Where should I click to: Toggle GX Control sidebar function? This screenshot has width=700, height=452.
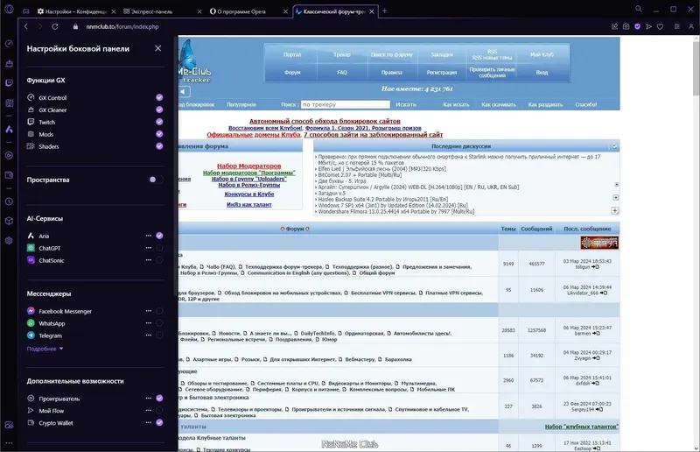point(159,97)
